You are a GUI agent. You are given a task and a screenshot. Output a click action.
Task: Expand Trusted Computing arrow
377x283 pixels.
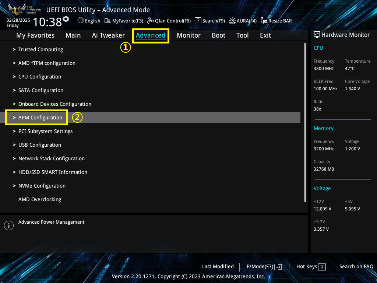(14, 49)
